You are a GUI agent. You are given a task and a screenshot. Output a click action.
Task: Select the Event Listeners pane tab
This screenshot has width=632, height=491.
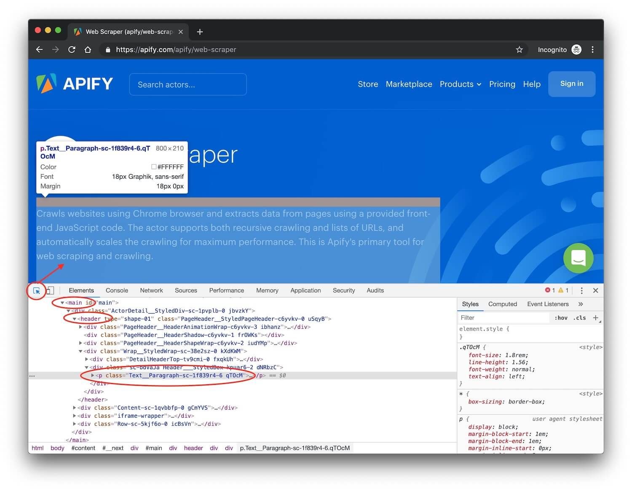tap(548, 304)
